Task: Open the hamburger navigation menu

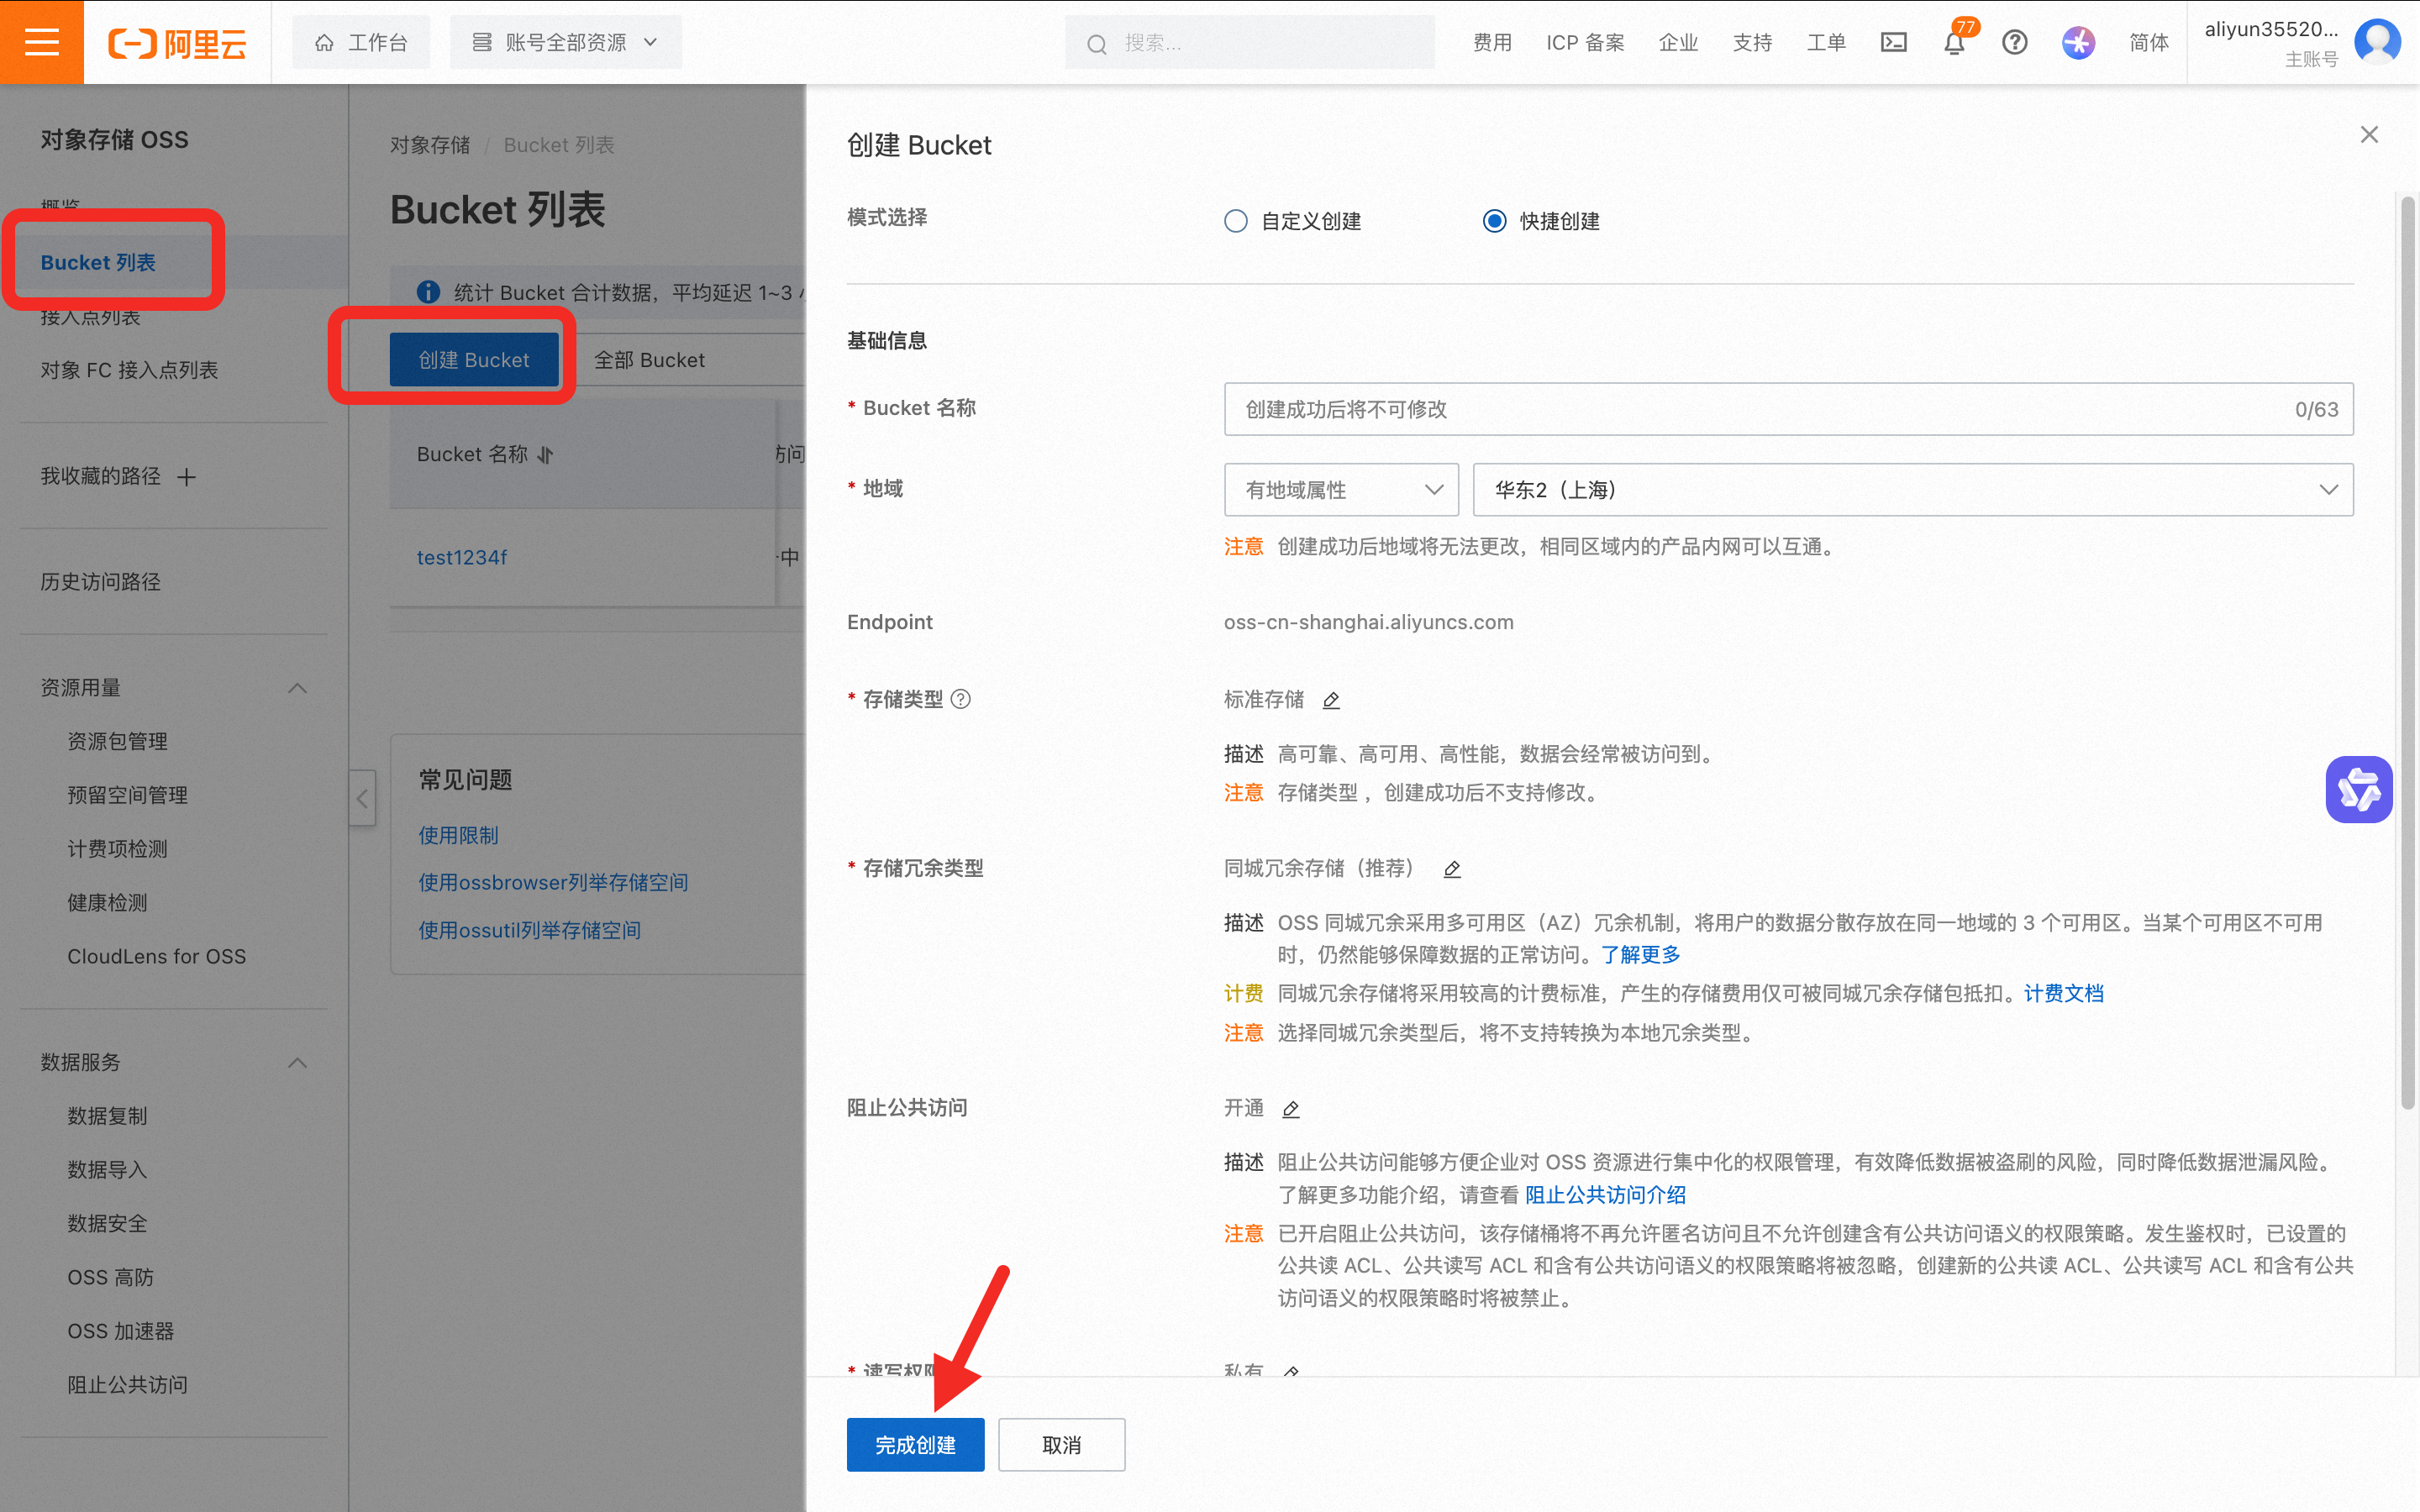Action: point(41,42)
